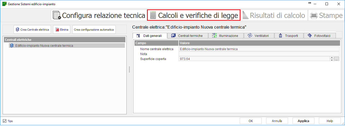Image resolution: width=345 pixels, height=126 pixels.
Task: Go to the Fotovoltaici tab
Action: point(320,36)
